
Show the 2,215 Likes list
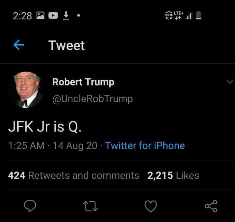173,175
